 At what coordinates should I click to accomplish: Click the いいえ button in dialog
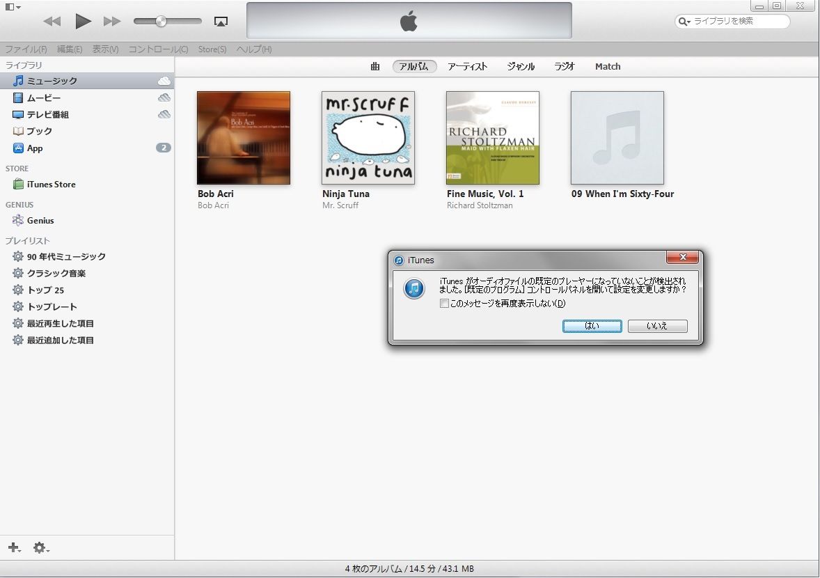657,326
